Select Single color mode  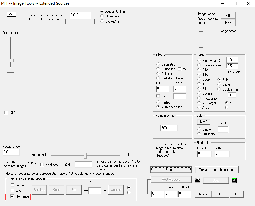click(199, 129)
